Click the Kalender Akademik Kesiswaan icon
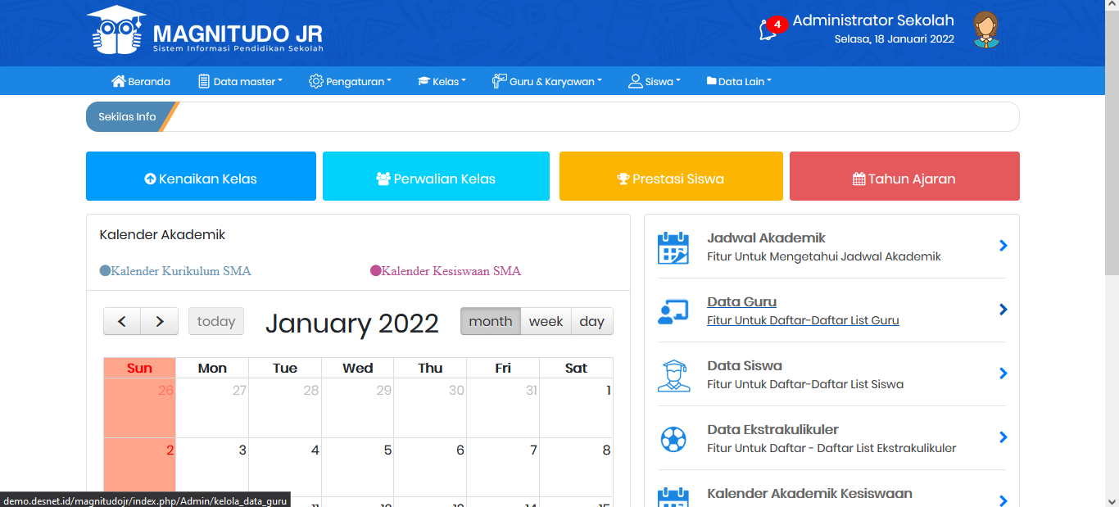 click(x=673, y=497)
